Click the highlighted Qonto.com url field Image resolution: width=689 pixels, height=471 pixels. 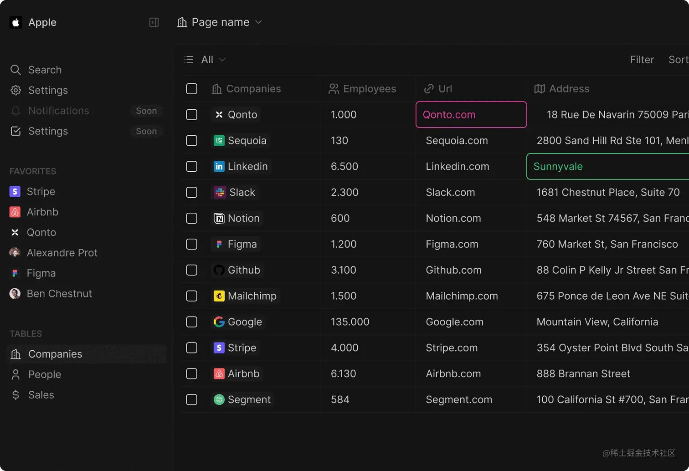[x=471, y=115]
